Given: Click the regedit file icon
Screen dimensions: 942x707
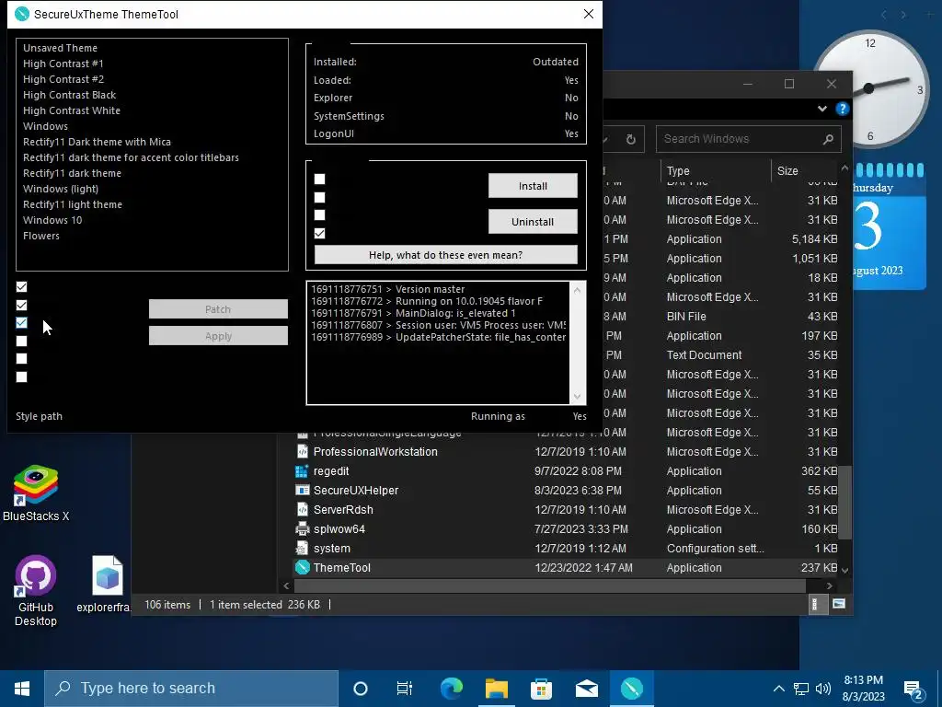Looking at the screenshot, I should coord(302,471).
